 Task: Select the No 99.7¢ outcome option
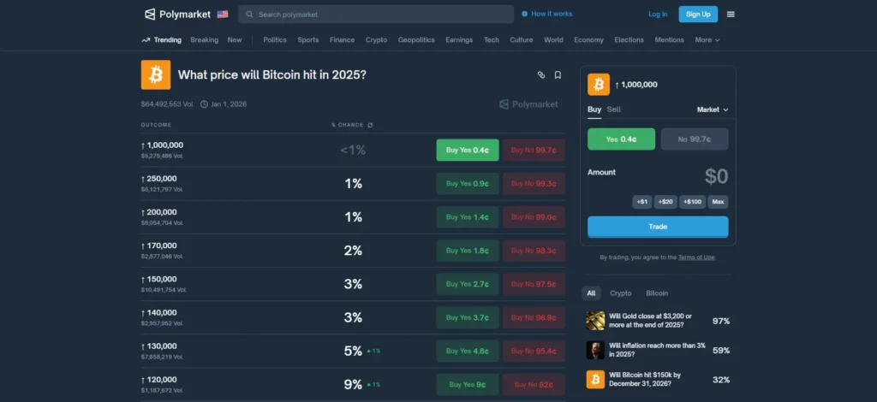click(x=695, y=139)
